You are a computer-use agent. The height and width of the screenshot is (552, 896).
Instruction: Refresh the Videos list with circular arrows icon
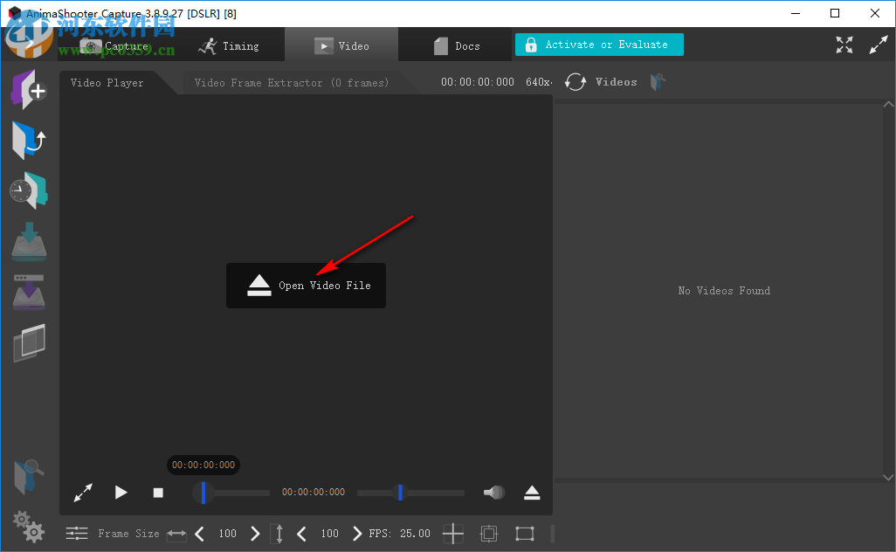(575, 81)
